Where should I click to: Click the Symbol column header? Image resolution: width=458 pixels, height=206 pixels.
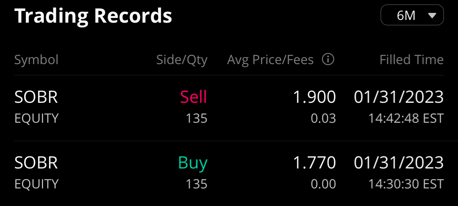coord(36,60)
